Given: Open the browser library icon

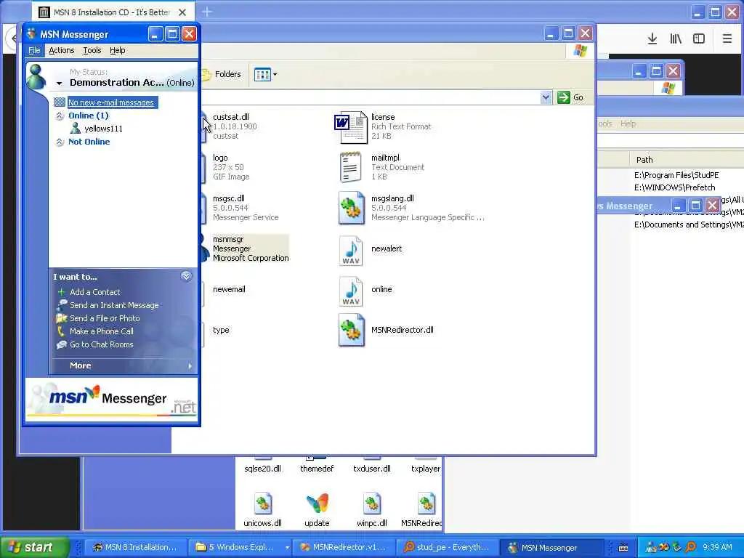Looking at the screenshot, I should (676, 39).
